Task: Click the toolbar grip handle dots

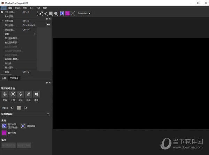Action: tap(37, 13)
